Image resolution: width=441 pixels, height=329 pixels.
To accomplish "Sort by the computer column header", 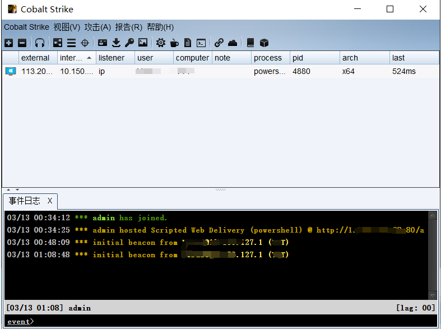I will click(x=193, y=58).
